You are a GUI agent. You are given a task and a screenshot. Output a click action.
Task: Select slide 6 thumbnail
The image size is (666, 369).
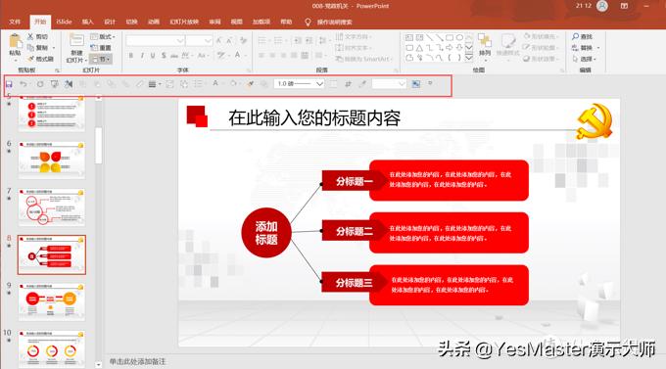click(51, 161)
